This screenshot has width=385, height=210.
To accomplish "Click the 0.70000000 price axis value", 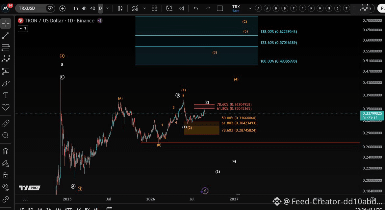I will pos(372,20).
